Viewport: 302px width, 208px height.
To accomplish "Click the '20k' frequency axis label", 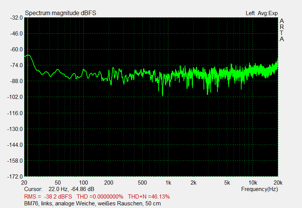I will click(278, 183).
